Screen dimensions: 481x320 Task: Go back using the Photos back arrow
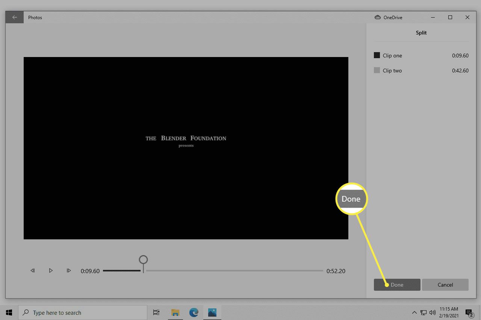(15, 17)
